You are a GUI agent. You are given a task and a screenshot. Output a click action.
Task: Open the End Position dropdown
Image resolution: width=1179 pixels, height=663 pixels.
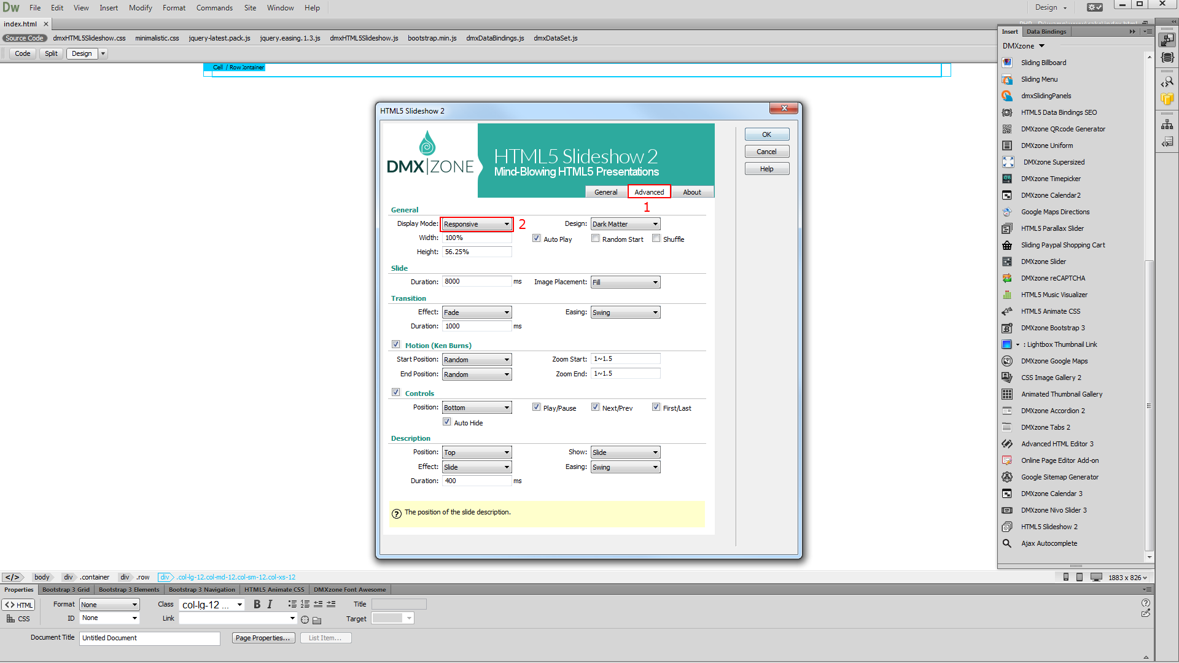[477, 374]
